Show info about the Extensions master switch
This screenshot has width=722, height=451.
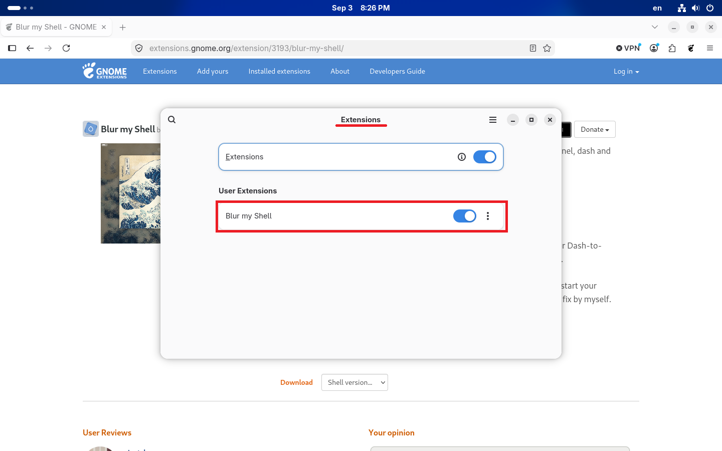[462, 157]
